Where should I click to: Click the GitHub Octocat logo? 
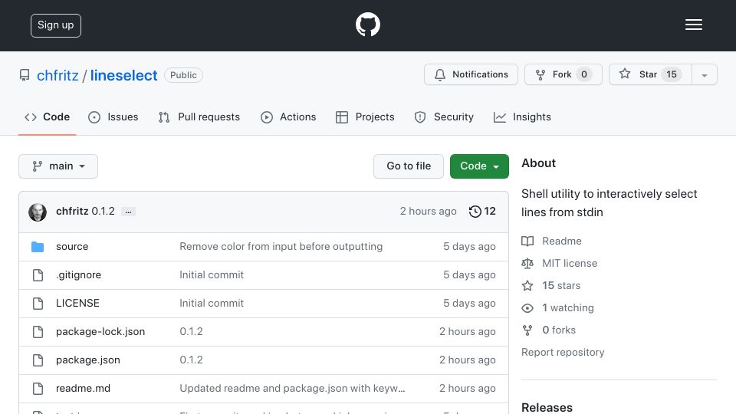367,25
